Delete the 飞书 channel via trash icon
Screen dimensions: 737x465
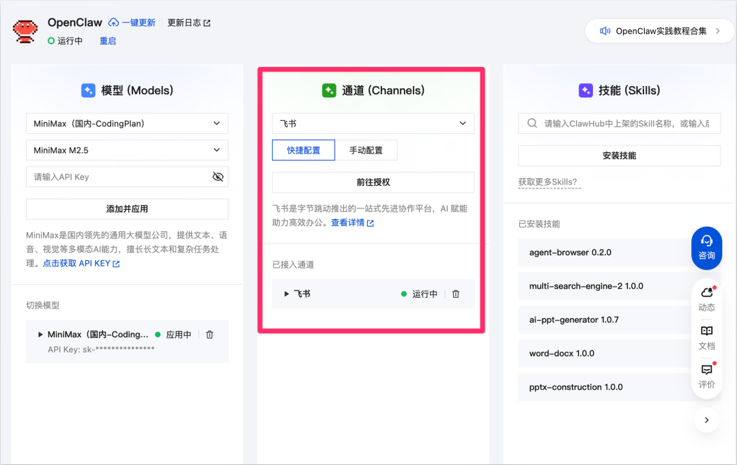coord(456,294)
